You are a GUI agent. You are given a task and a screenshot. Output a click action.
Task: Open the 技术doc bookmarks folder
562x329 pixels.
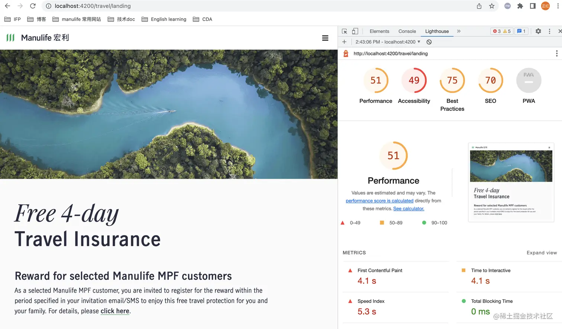[121, 19]
